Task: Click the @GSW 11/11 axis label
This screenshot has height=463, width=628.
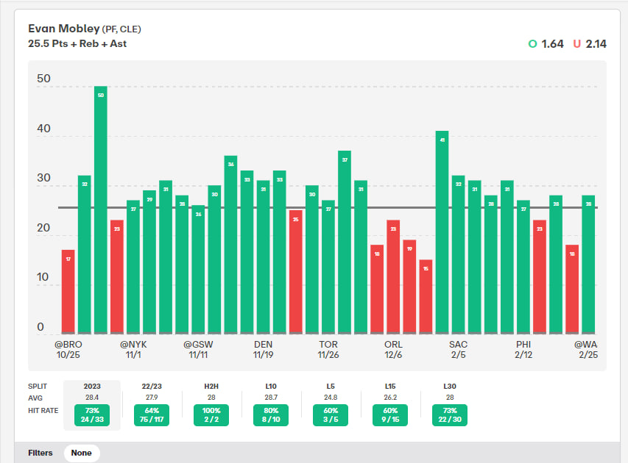Action: tap(198, 349)
